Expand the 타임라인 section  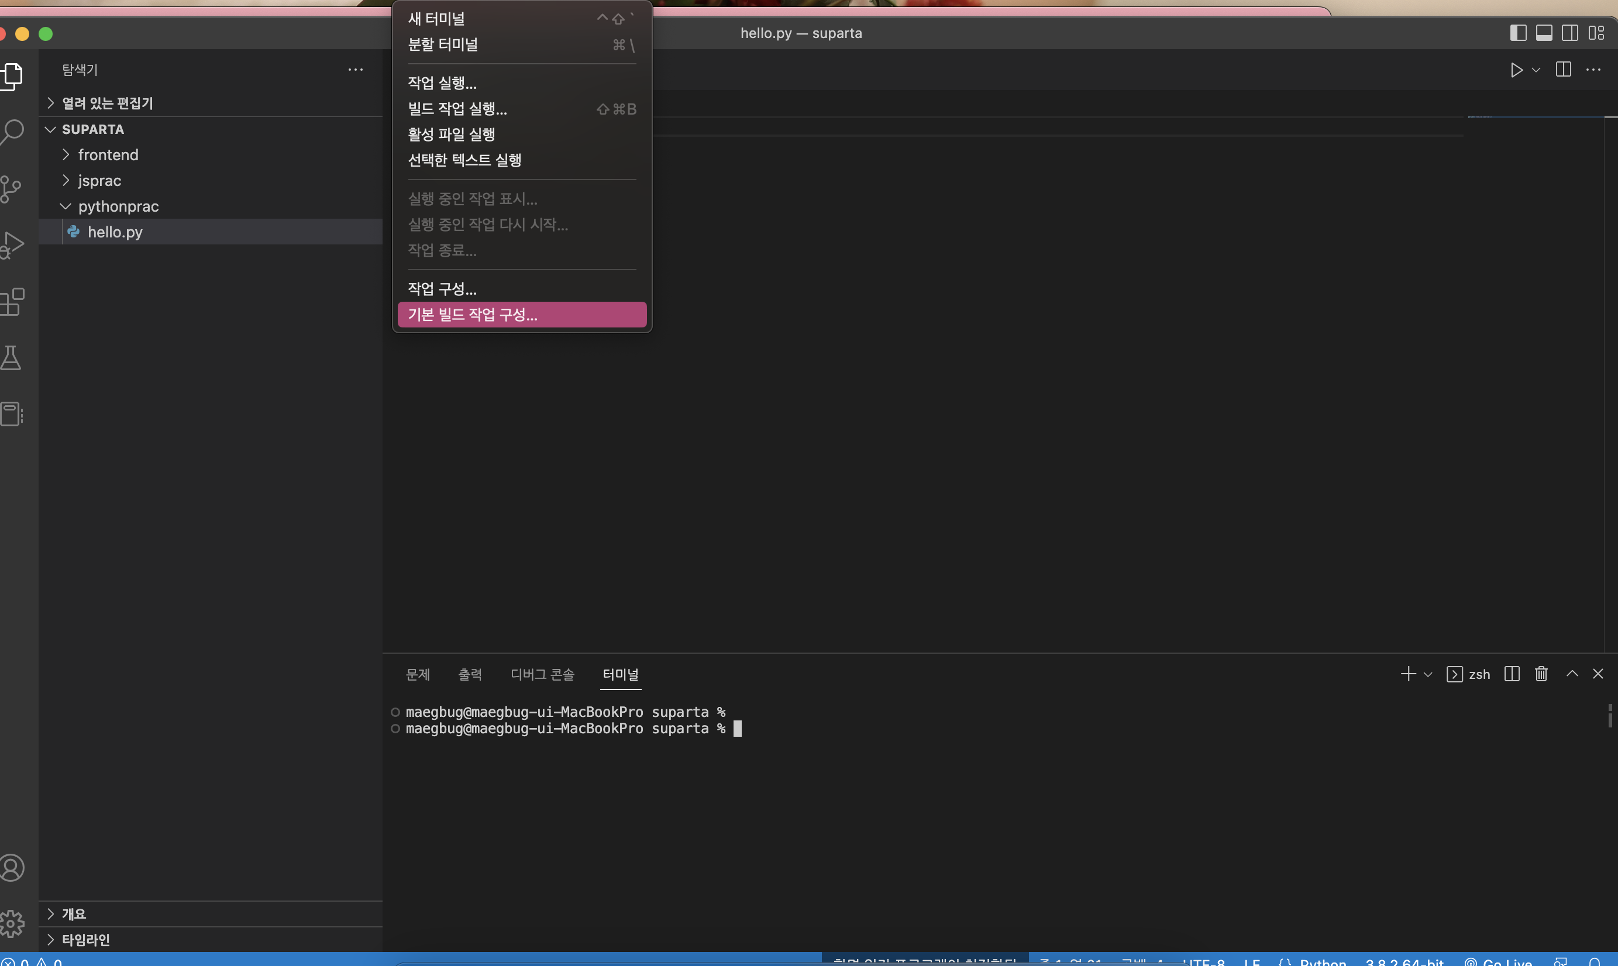[211, 939]
